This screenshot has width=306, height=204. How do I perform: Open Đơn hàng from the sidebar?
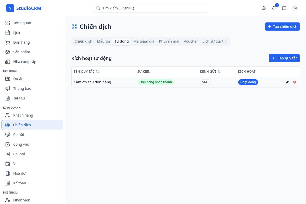[21, 42]
